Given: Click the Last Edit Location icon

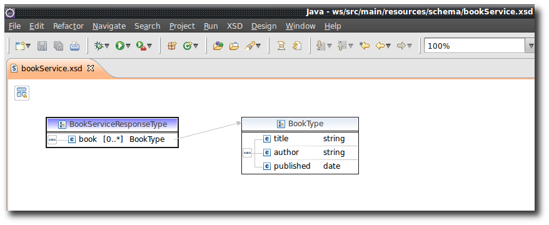Looking at the screenshot, I should pos(365,46).
